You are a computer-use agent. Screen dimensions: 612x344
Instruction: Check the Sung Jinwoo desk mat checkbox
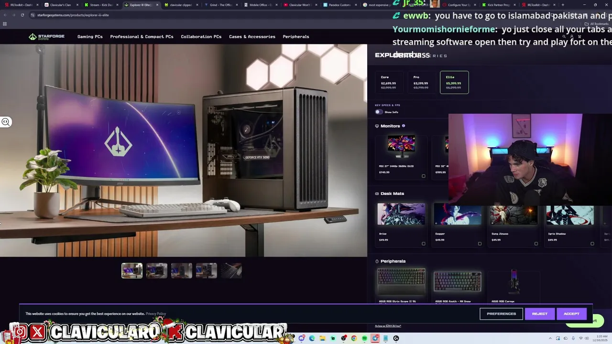(536, 244)
